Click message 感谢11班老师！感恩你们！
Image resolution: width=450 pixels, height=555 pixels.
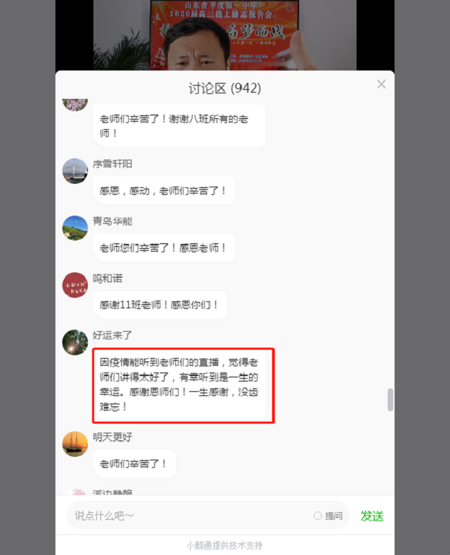click(x=159, y=305)
